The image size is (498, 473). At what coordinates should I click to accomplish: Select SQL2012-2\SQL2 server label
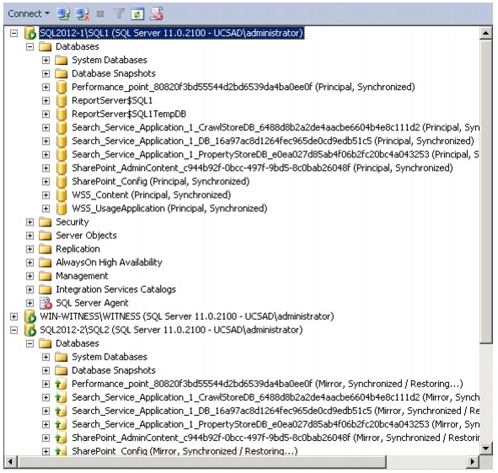click(171, 330)
